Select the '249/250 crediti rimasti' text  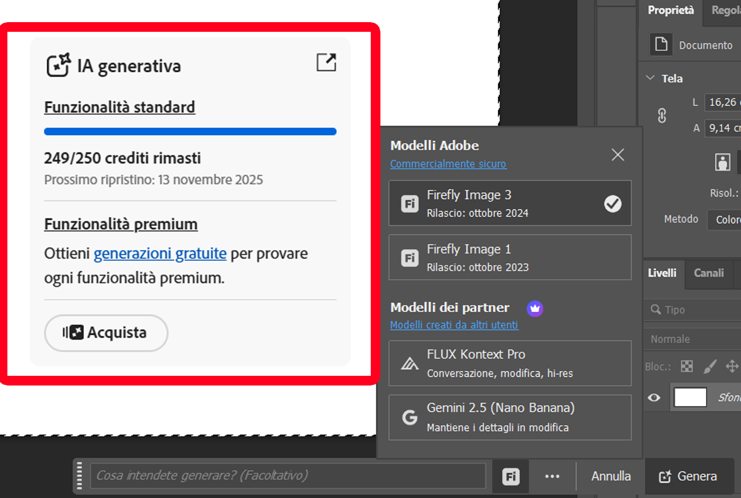(x=122, y=158)
